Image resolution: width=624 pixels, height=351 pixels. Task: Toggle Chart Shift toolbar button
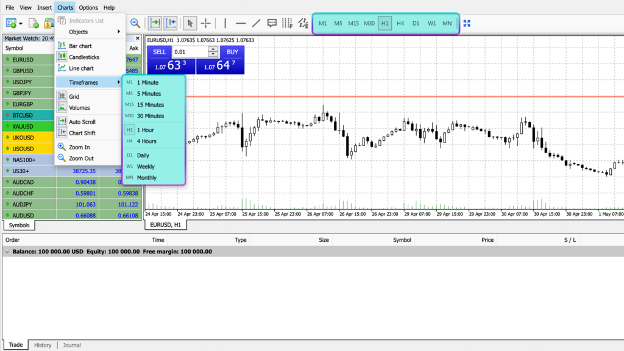point(171,24)
